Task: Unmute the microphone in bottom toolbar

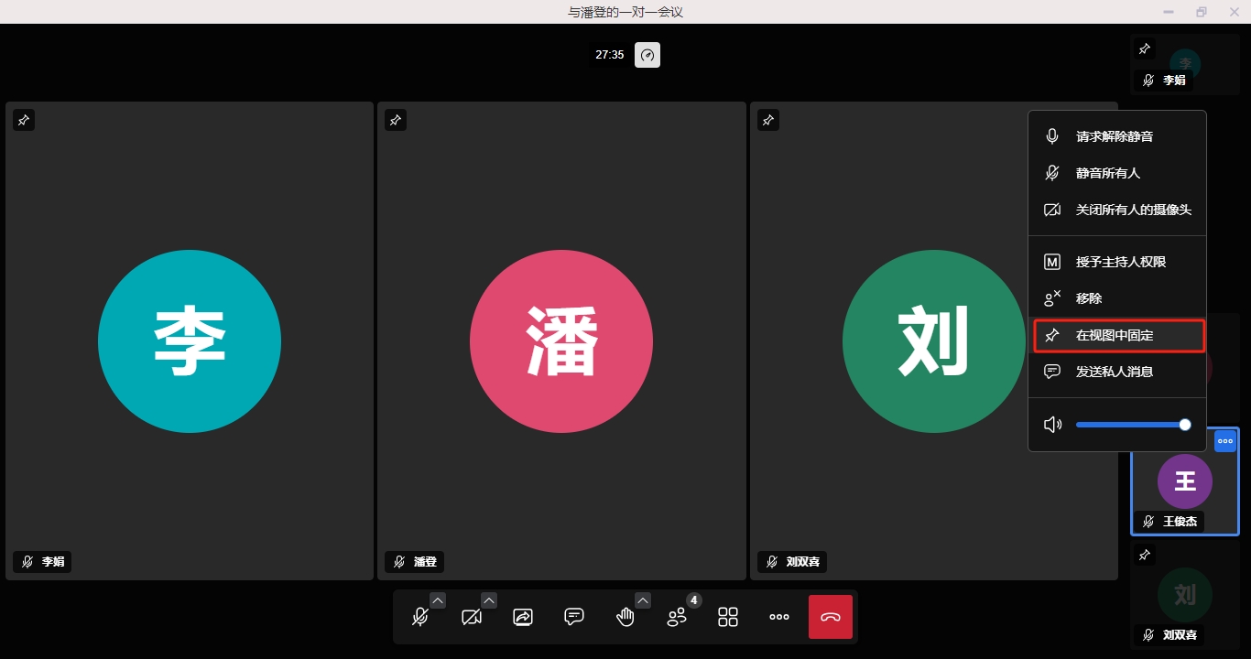Action: (420, 617)
